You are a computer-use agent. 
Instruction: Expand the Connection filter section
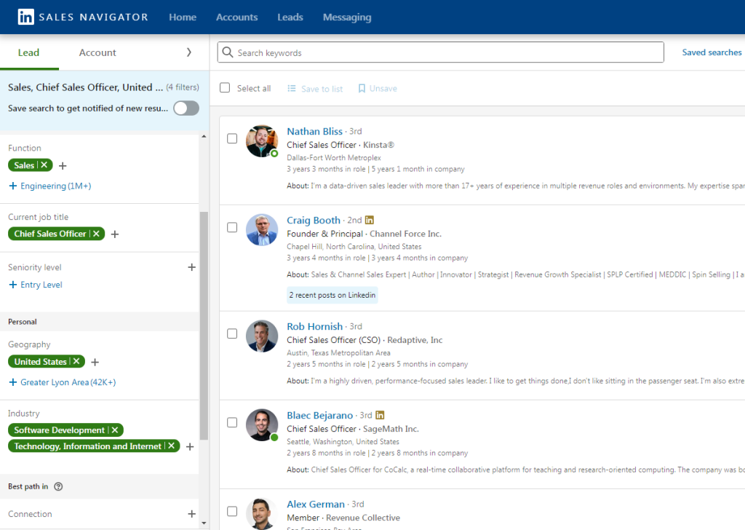pos(191,514)
